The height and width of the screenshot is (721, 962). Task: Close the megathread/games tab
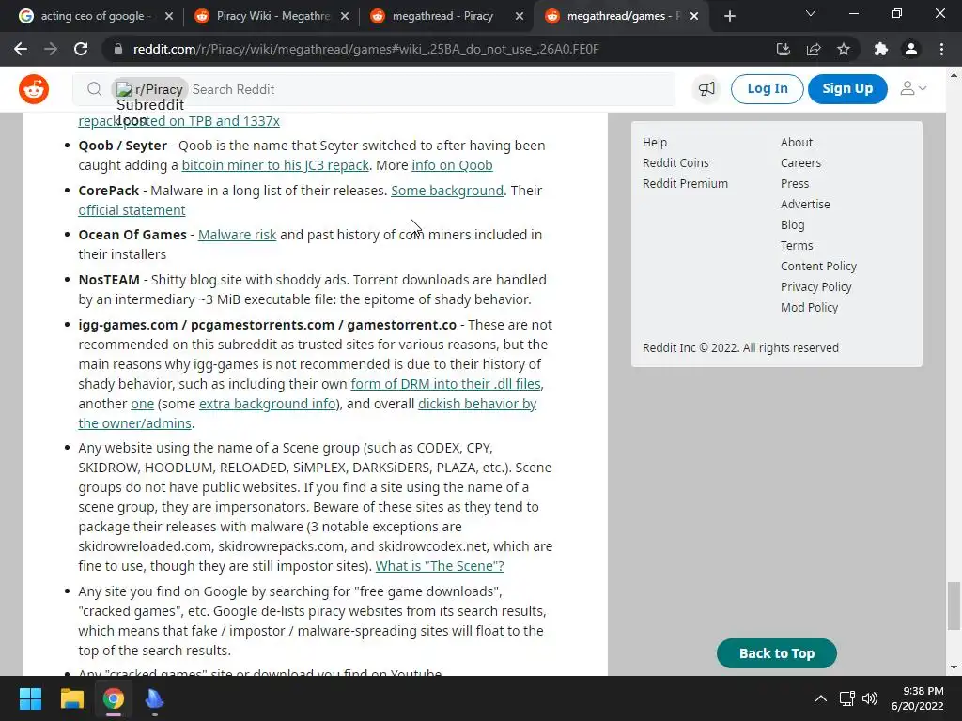[694, 16]
